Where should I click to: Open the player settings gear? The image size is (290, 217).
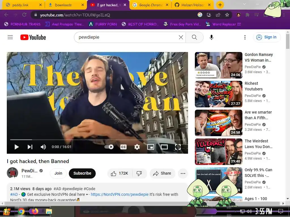[x=137, y=147]
